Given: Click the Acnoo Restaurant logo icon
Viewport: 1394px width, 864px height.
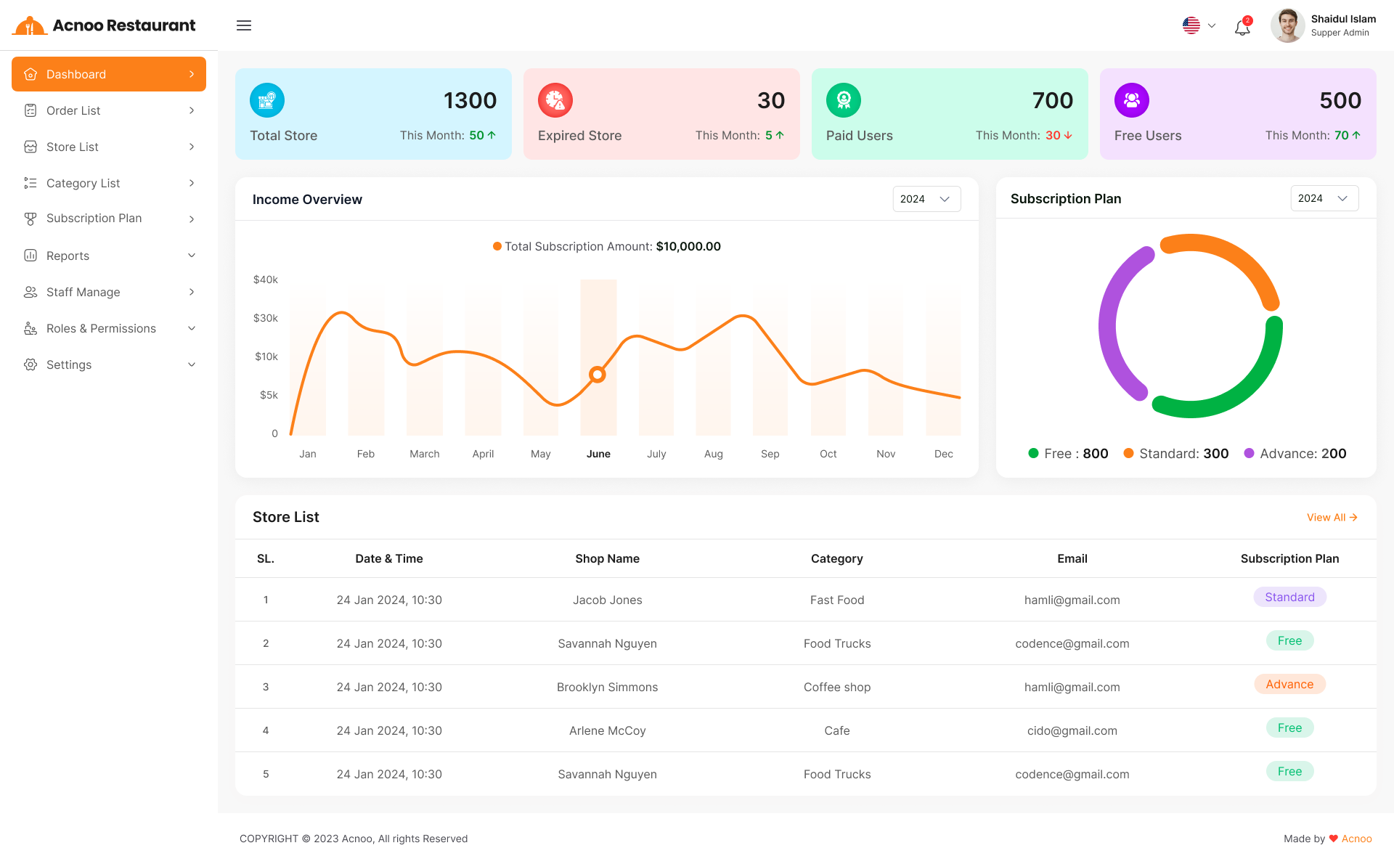Looking at the screenshot, I should [x=30, y=26].
